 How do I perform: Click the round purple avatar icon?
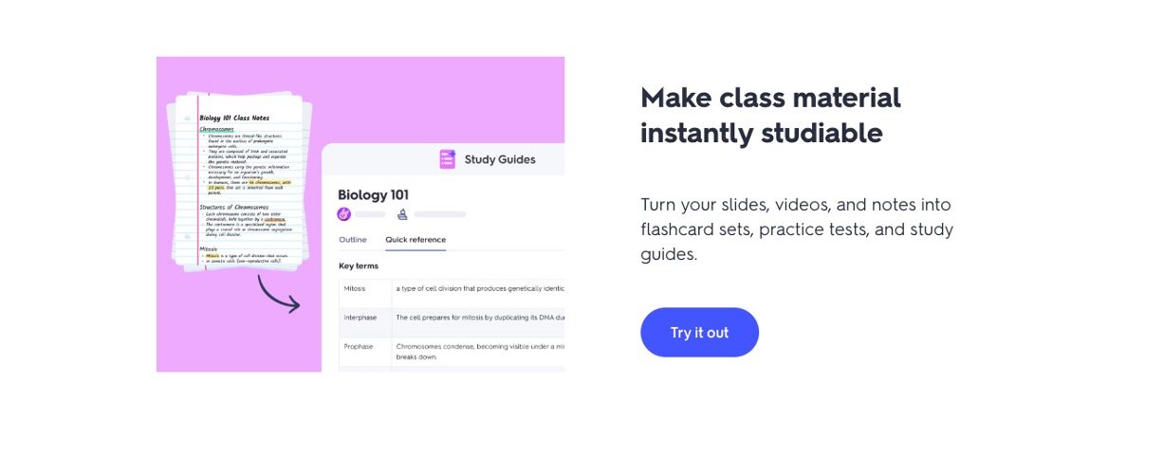(x=344, y=214)
